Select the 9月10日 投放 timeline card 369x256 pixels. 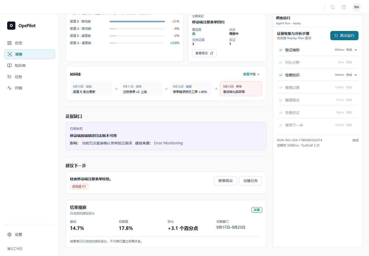[x=91, y=89]
